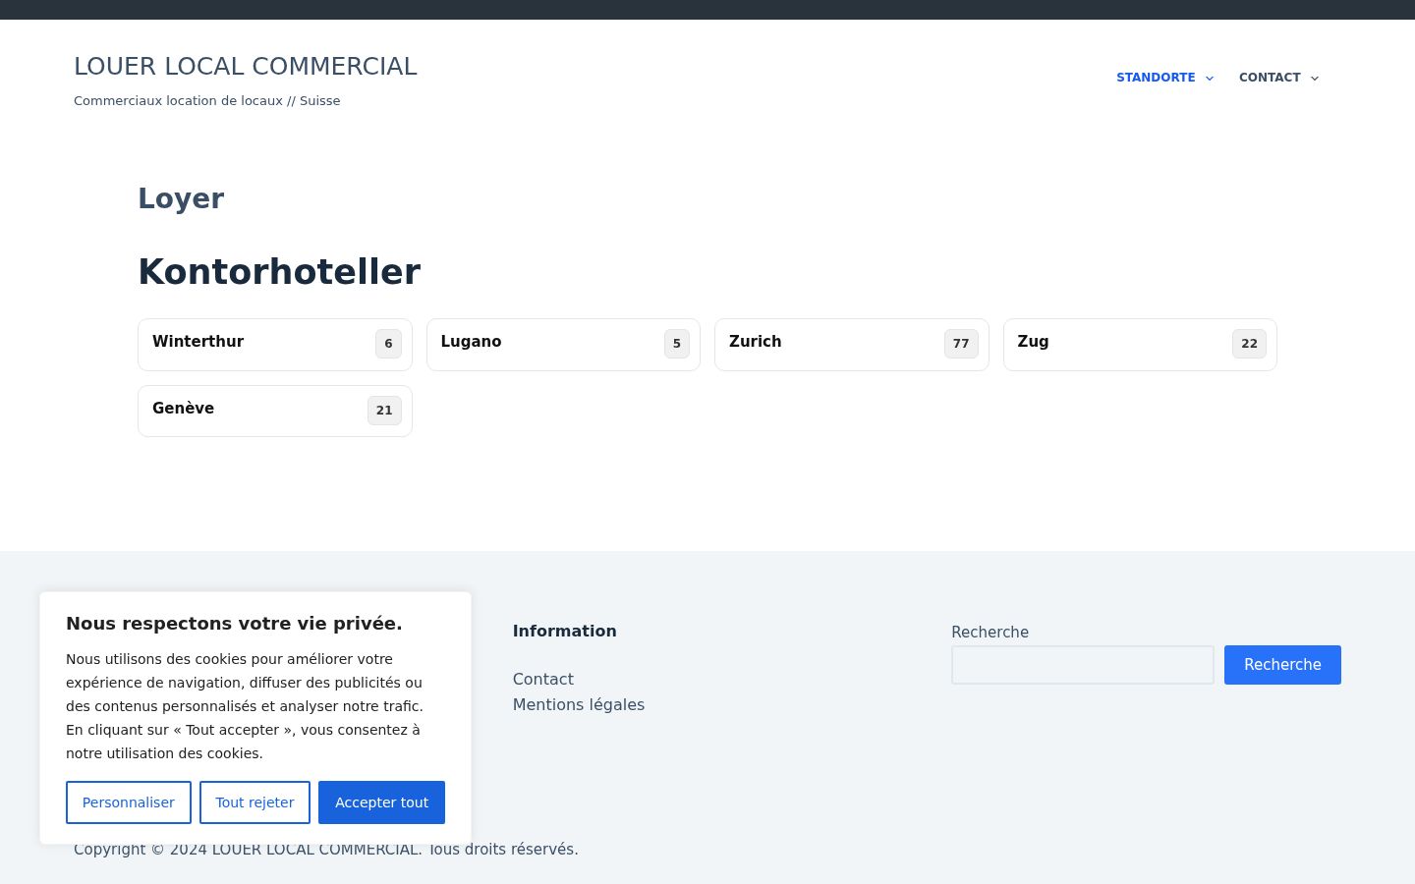The image size is (1415, 884).
Task: Click the blue Recherche search button
Action: point(1282,665)
